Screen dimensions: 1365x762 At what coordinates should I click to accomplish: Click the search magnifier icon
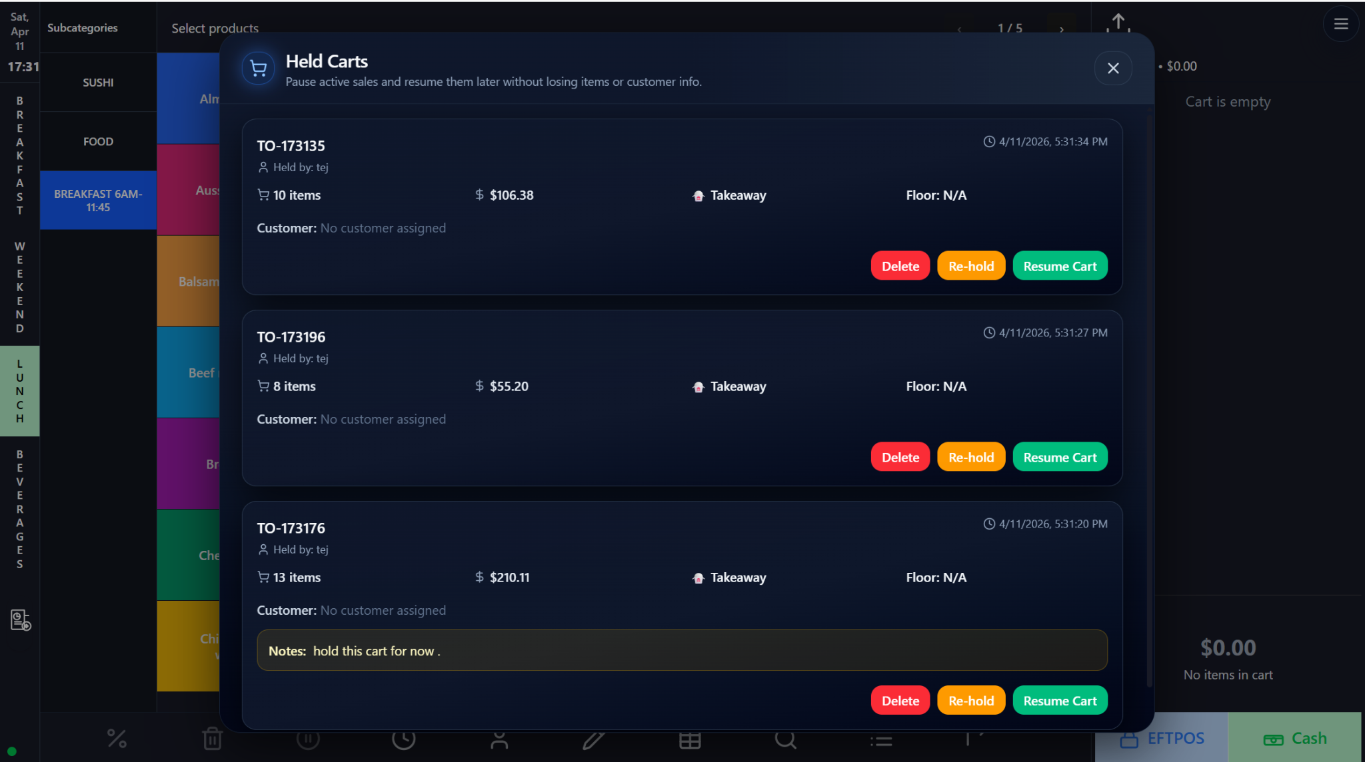click(786, 739)
